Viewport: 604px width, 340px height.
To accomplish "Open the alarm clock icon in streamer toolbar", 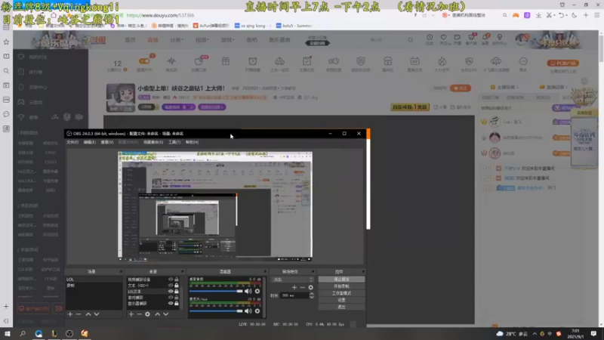I will (x=253, y=61).
